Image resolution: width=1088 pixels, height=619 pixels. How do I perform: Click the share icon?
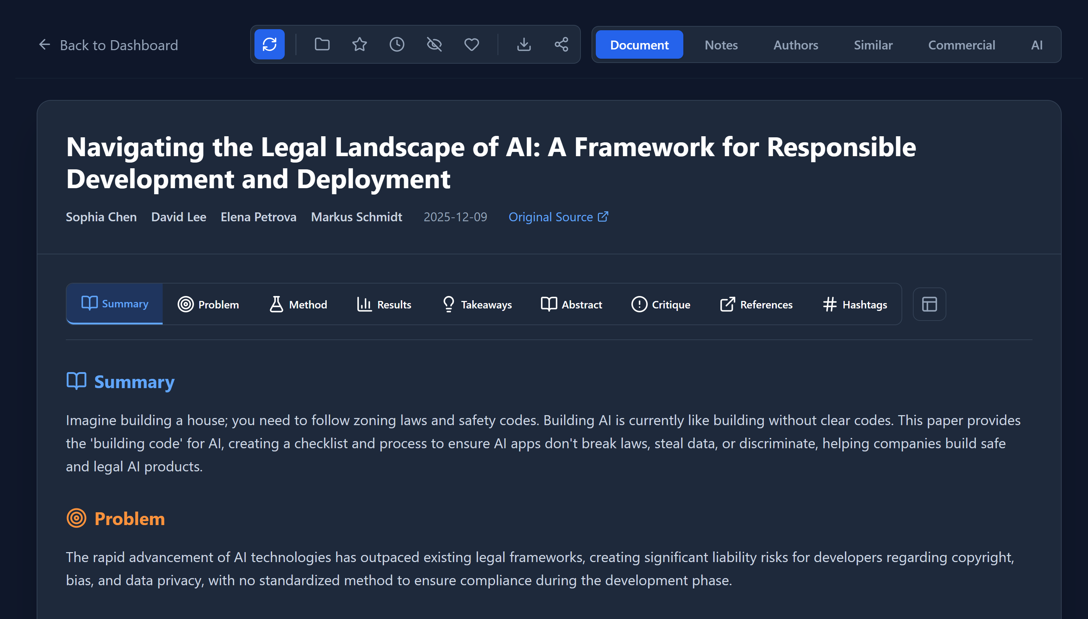pyautogui.click(x=561, y=44)
